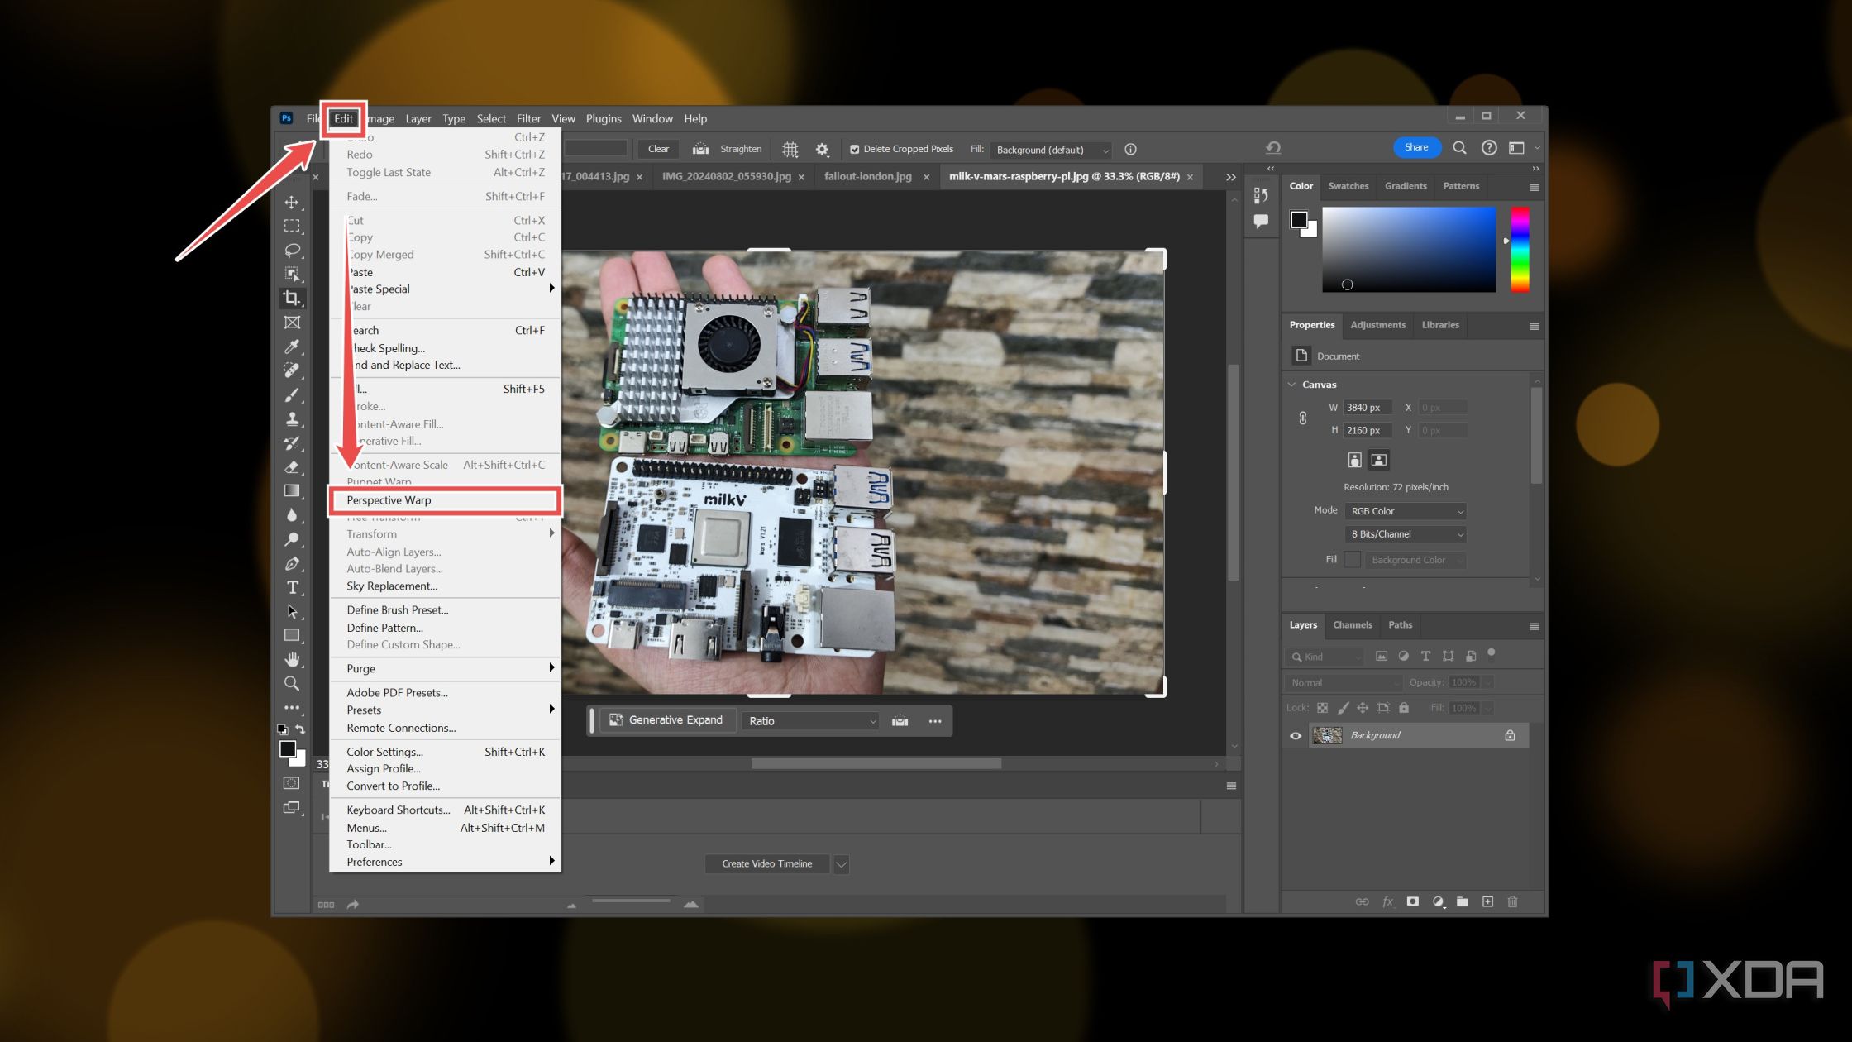Click the crop overlay grid icon

790,149
